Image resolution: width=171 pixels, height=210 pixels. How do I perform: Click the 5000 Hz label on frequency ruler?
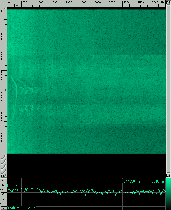(155, 2)
